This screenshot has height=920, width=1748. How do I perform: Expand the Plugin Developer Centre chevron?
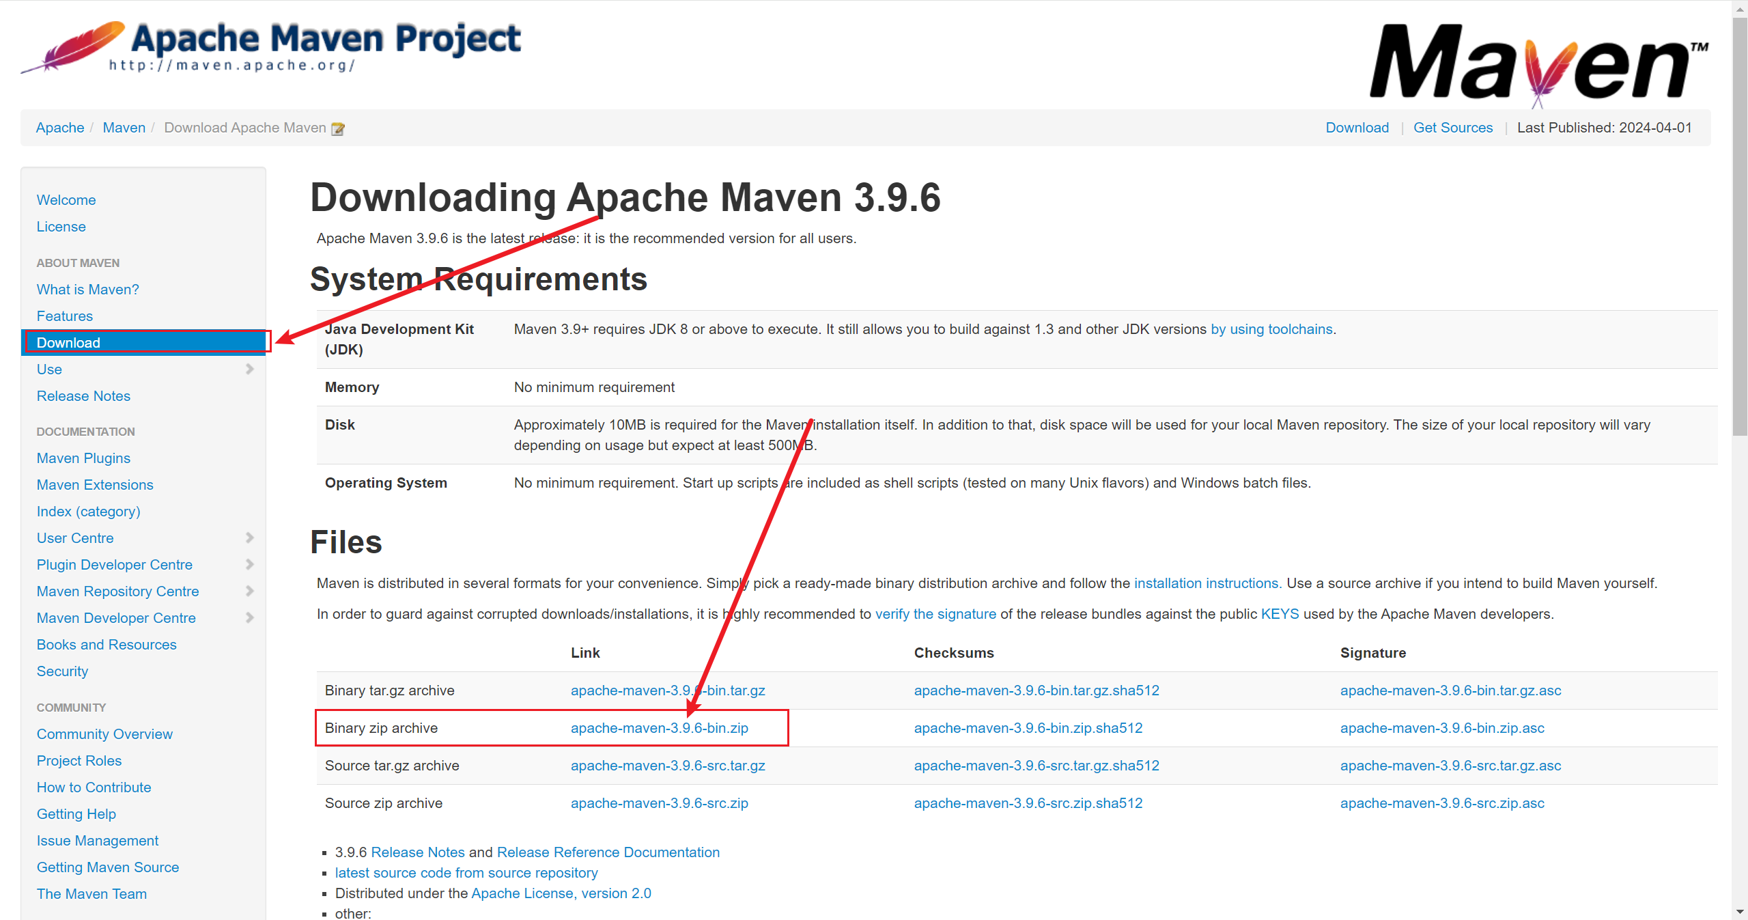(249, 565)
